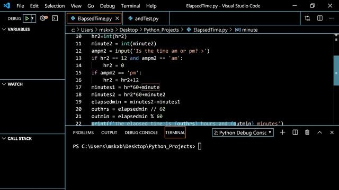This screenshot has width=339, height=190.
Task: Collapse the WATCH section
Action: tap(4, 84)
